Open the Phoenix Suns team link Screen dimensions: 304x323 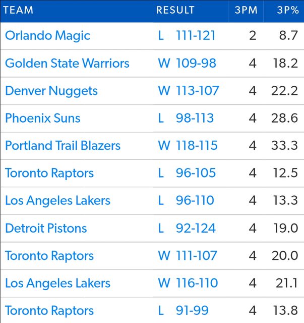pyautogui.click(x=43, y=118)
